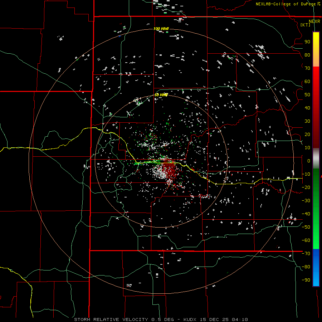Screen dimensions: 322x322
Task: Click the 100 NMI range ring label
Action: 161,29
